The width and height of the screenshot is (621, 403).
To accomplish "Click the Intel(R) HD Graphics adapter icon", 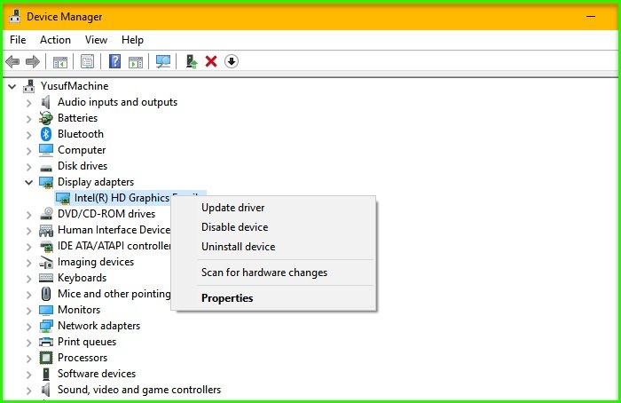I will click(63, 198).
